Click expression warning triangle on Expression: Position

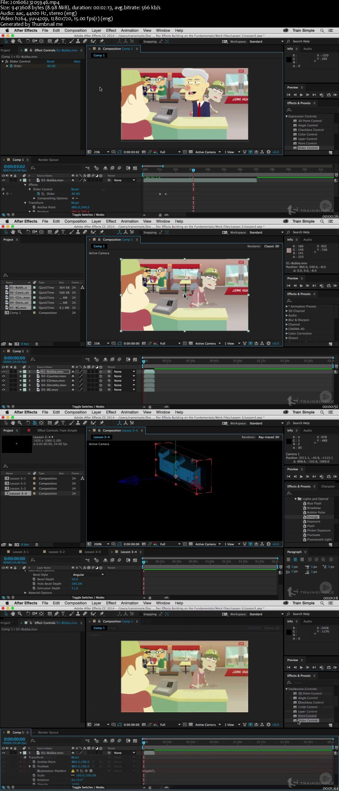(73, 771)
